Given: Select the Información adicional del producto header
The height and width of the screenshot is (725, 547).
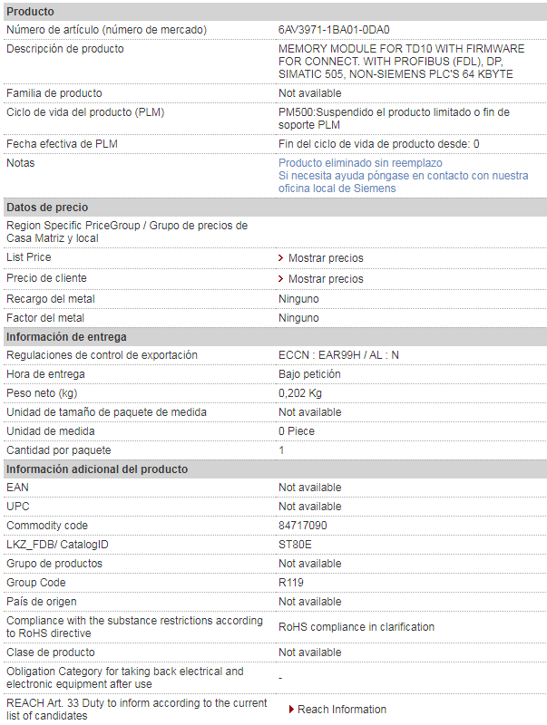Looking at the screenshot, I should coord(275,469).
